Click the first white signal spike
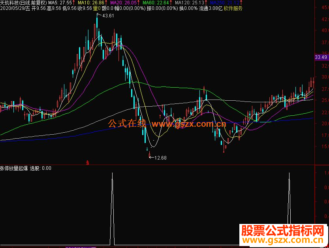 click(x=112, y=209)
